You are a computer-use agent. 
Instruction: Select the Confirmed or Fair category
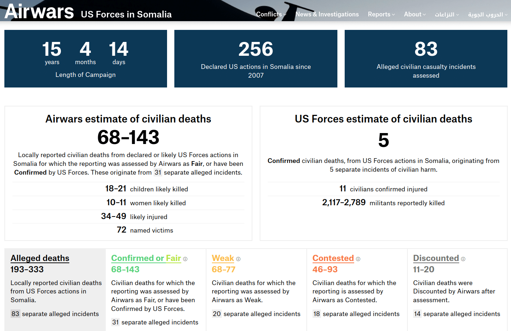[146, 258]
